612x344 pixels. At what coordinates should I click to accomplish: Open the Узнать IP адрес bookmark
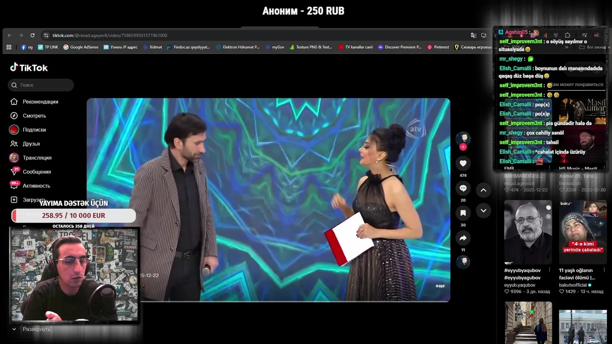click(120, 47)
